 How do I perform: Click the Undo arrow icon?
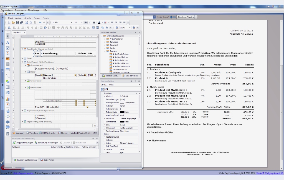coord(40,22)
